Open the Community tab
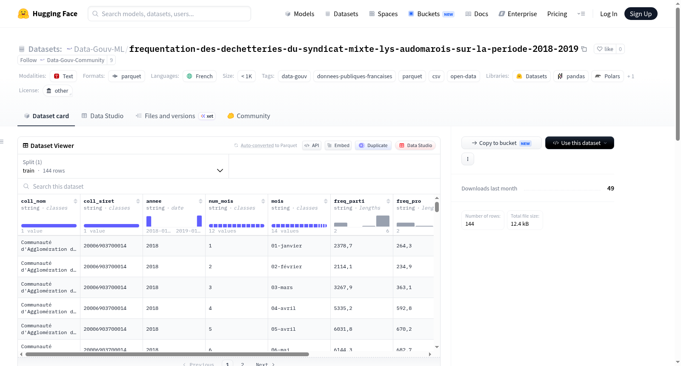This screenshot has height=366, width=681. point(249,116)
